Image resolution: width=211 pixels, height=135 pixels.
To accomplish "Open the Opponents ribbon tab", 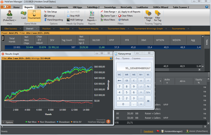I will click(62, 7).
